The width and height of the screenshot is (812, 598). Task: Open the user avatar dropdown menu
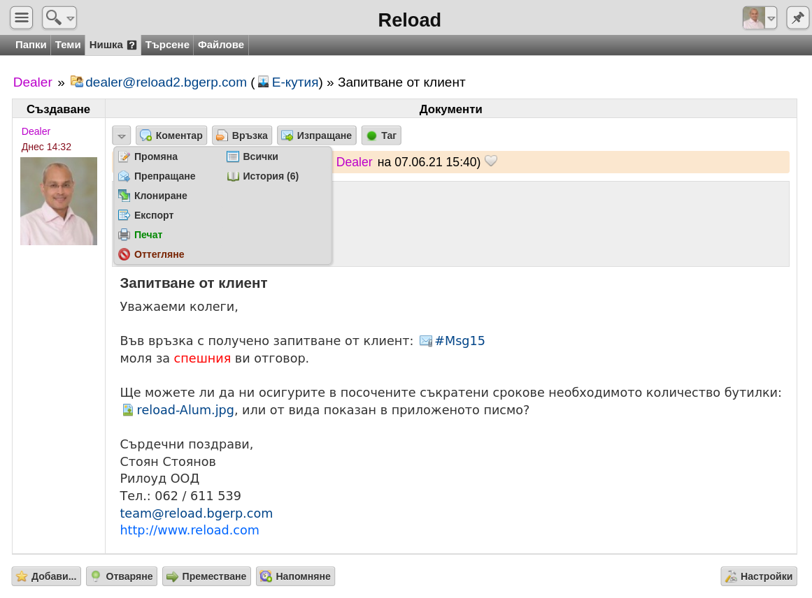pyautogui.click(x=760, y=17)
